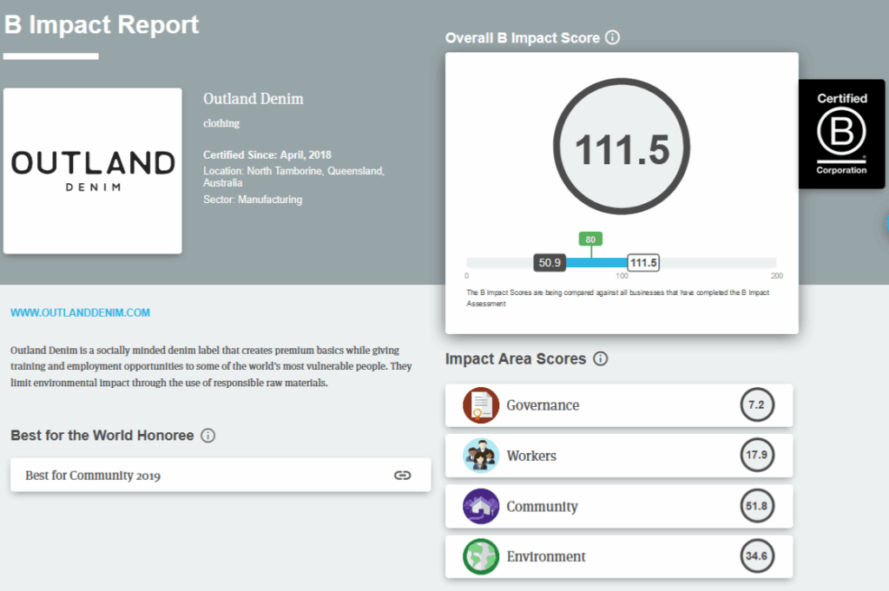Click the large 111.5 score circle

(x=622, y=147)
